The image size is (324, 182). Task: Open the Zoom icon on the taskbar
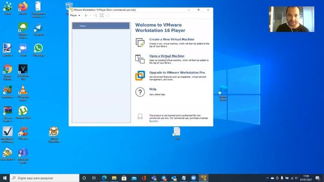[193, 178]
